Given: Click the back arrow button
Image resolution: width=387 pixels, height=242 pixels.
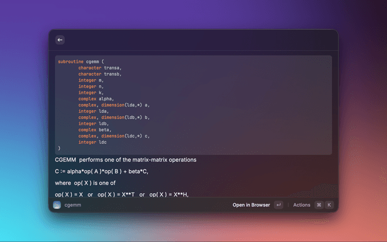Looking at the screenshot, I should pos(60,40).
